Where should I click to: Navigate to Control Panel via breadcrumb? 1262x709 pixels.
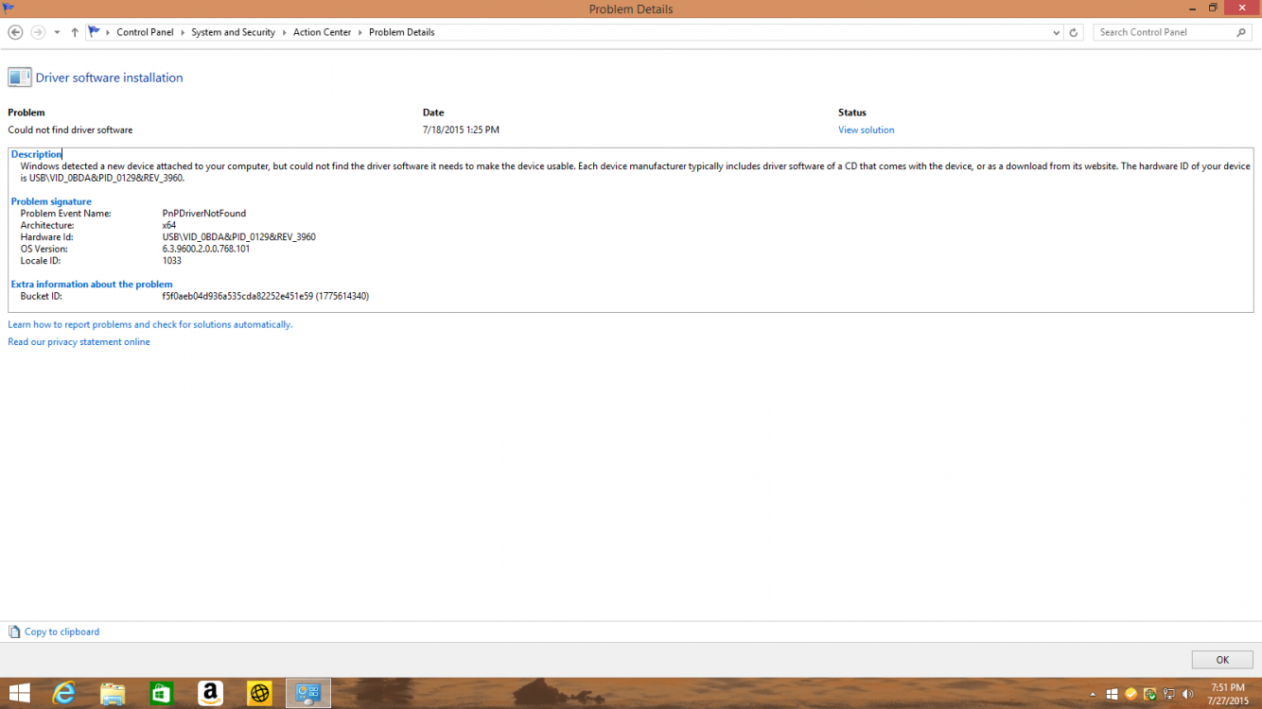click(x=145, y=31)
